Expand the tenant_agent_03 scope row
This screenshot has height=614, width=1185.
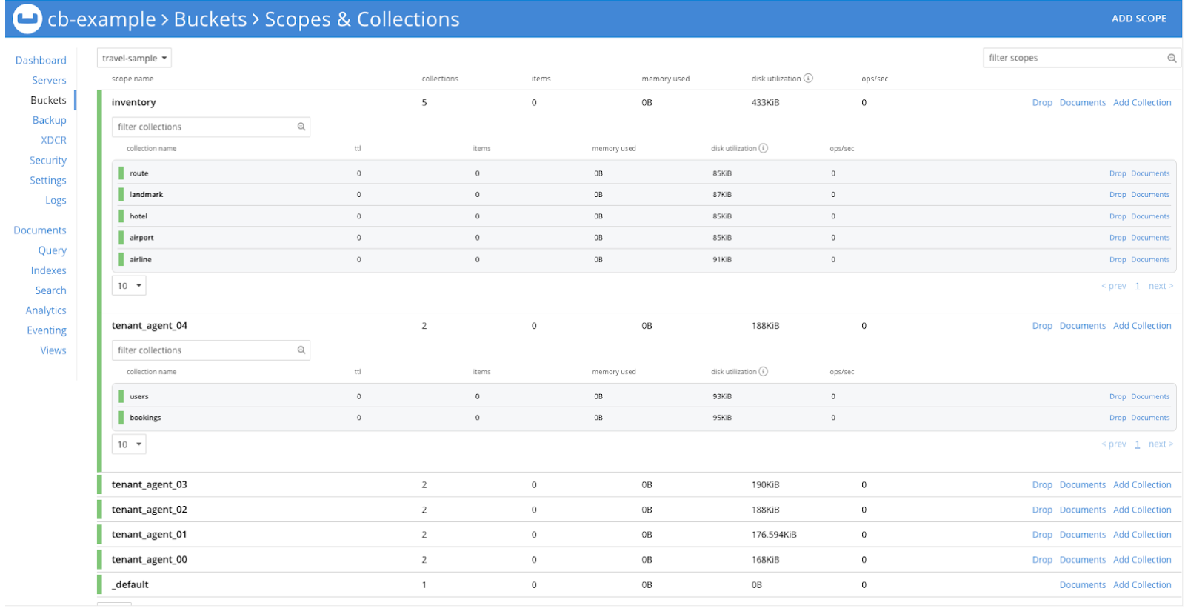click(x=150, y=485)
